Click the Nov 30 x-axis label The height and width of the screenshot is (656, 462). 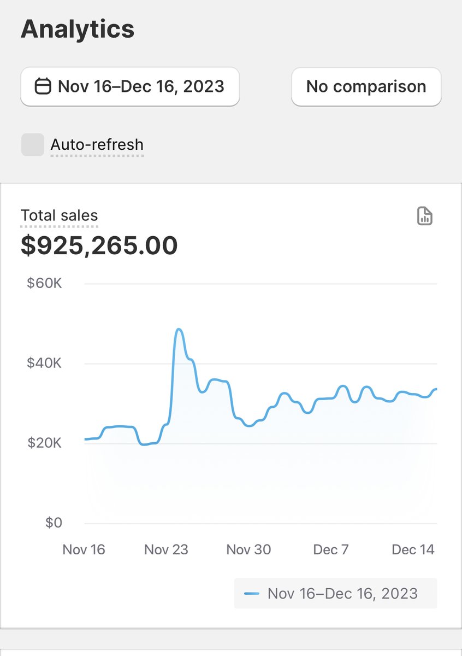[x=248, y=549]
